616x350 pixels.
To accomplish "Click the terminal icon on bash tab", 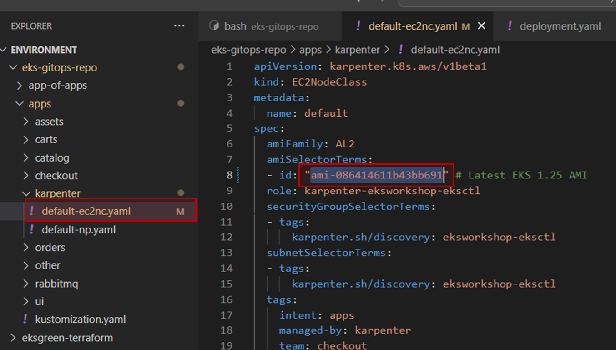I will tap(214, 26).
